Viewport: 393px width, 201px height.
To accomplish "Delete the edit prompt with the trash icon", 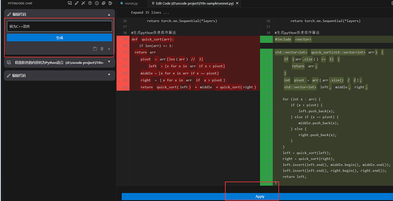I will (x=102, y=49).
